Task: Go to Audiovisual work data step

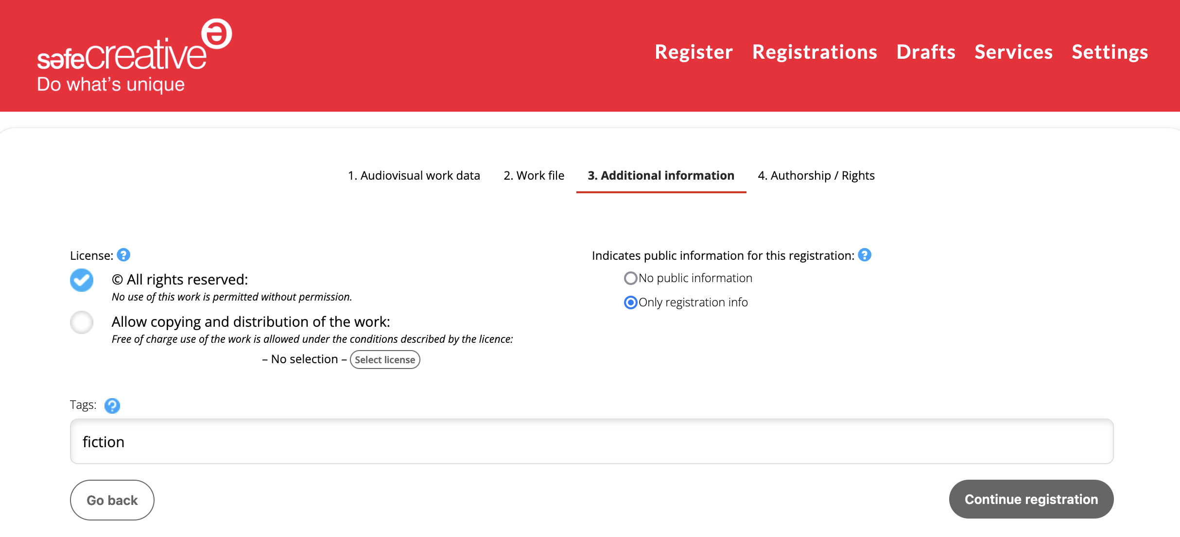Action: 414,175
